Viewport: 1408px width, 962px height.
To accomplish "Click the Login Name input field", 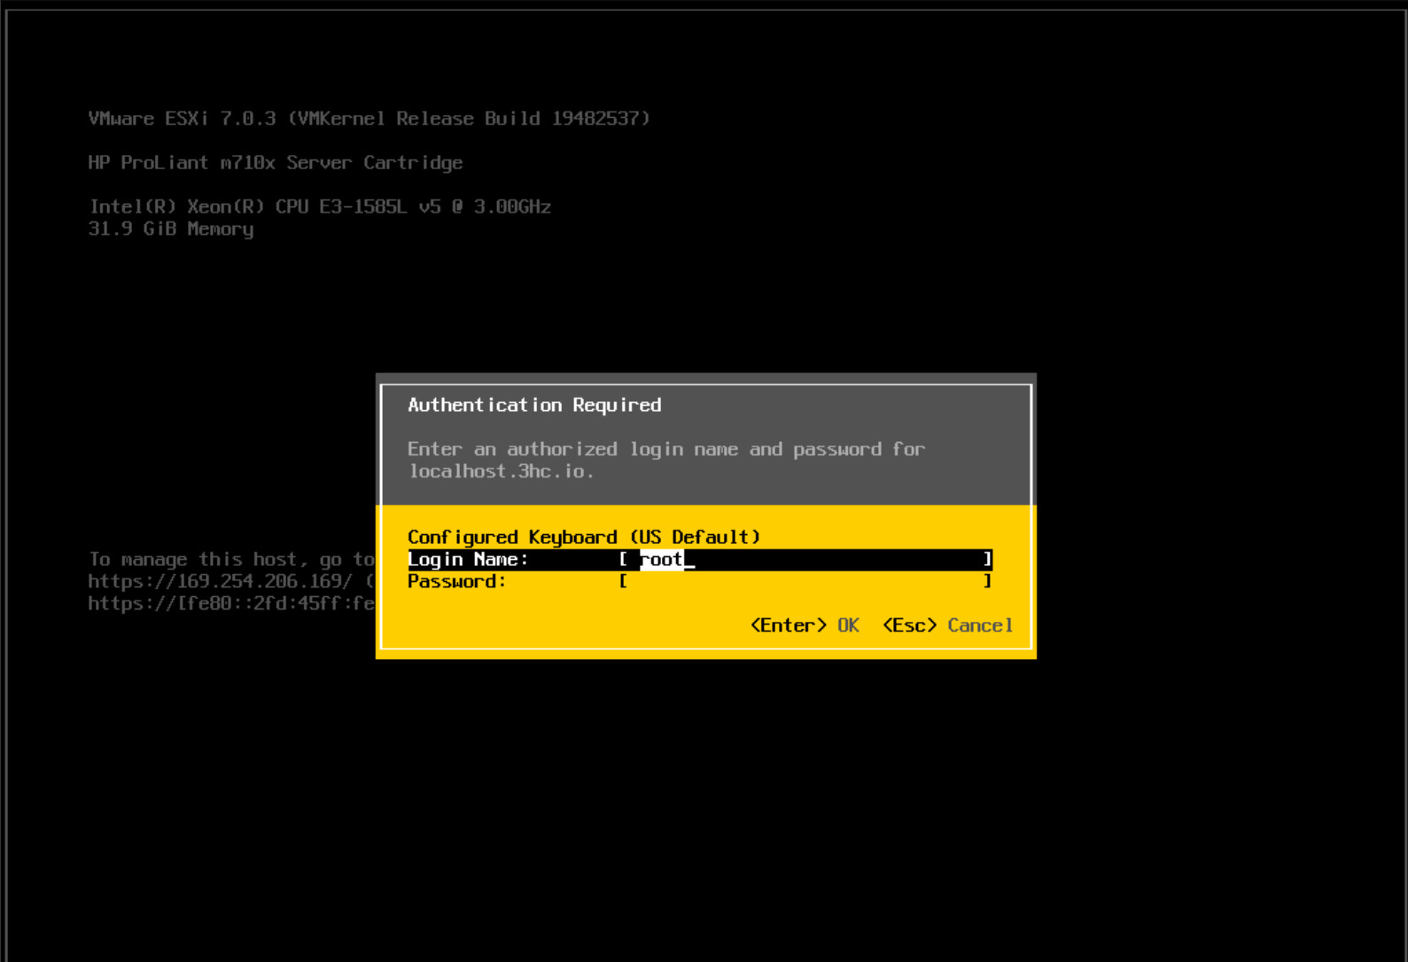I will [x=805, y=559].
